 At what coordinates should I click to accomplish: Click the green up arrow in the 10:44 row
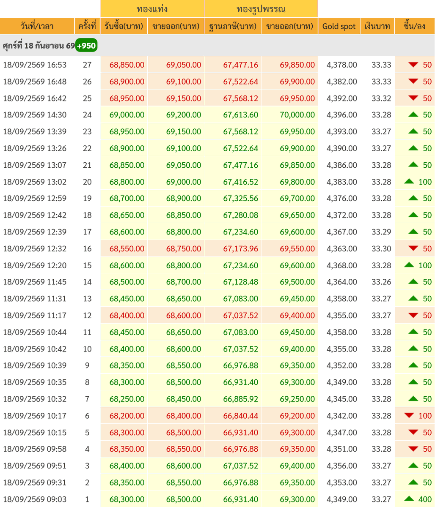413,332
